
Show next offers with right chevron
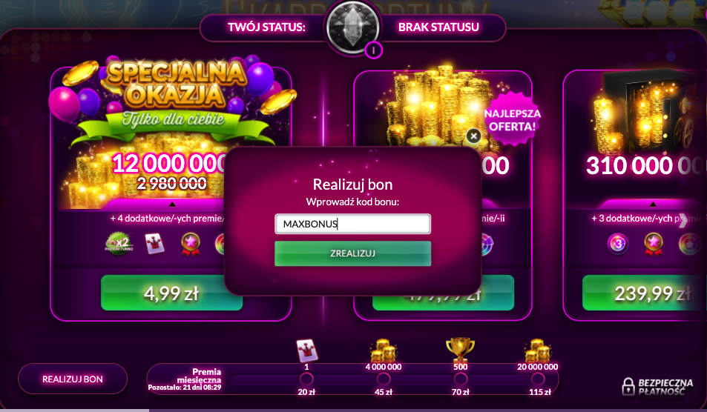pyautogui.click(x=683, y=221)
